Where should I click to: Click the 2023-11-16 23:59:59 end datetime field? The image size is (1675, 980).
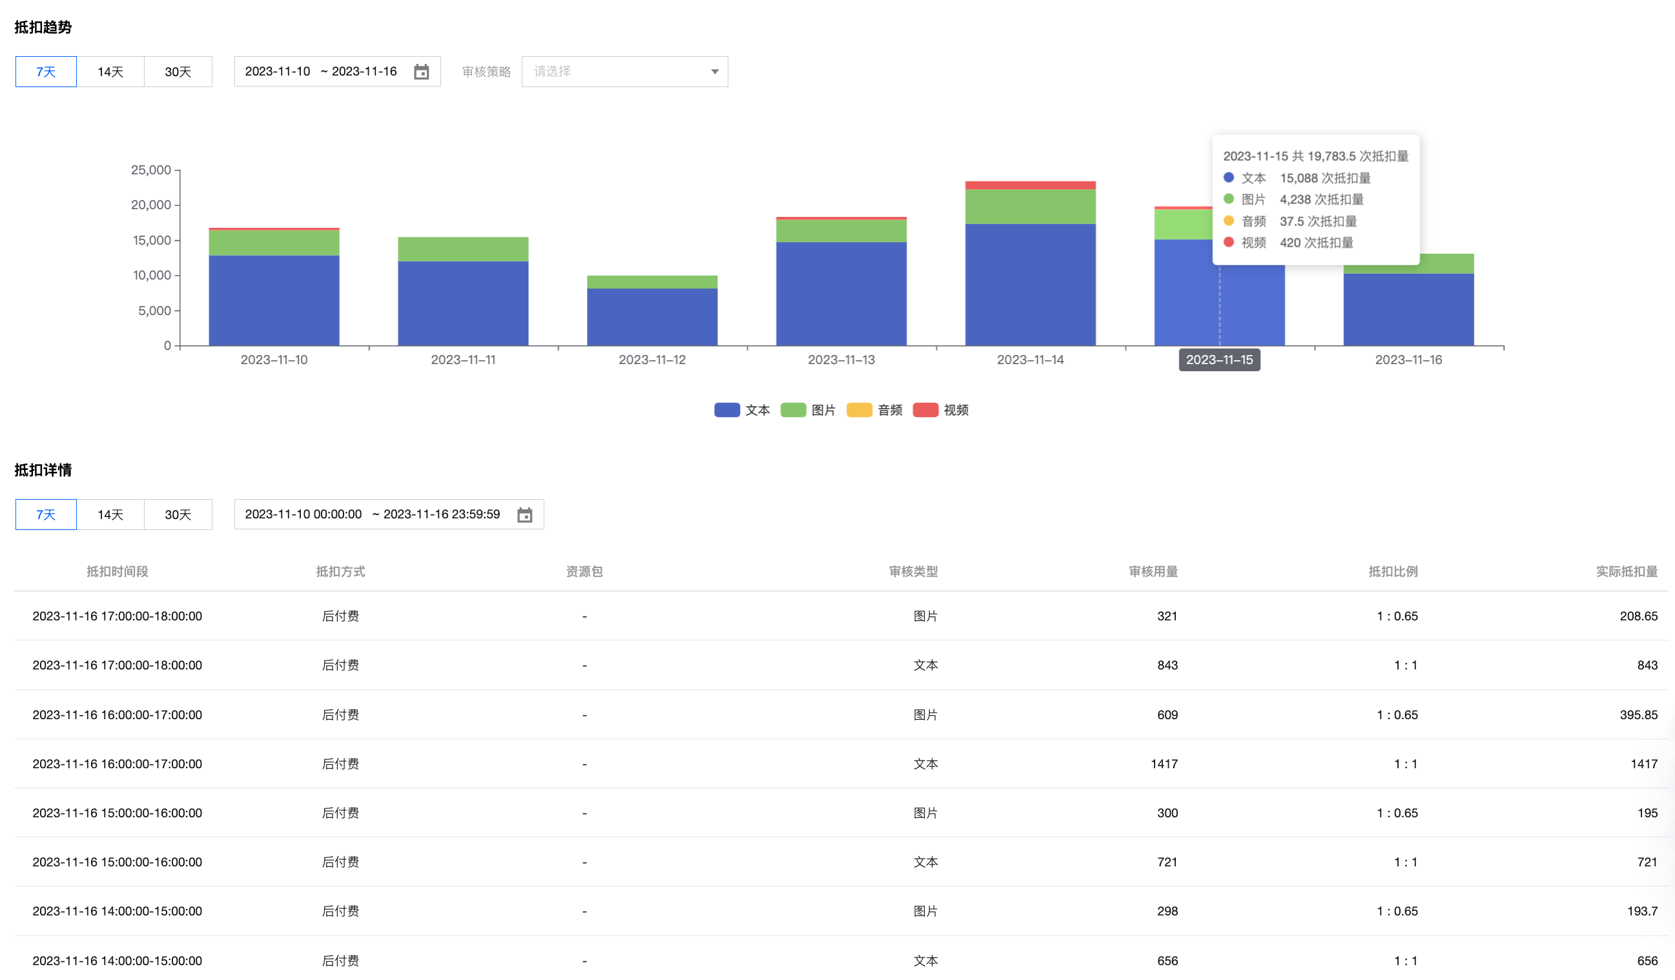tap(441, 515)
